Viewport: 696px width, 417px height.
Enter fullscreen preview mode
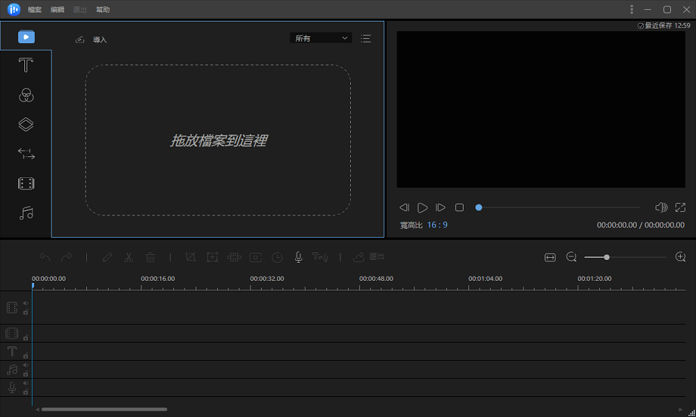click(x=681, y=207)
